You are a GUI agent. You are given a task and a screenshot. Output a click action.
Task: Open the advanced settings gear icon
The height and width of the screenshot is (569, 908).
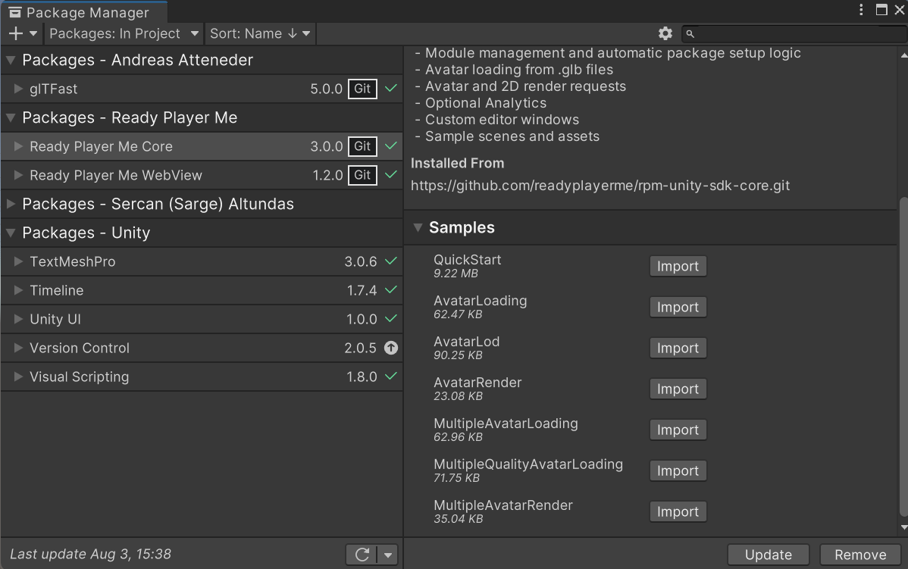coord(665,33)
